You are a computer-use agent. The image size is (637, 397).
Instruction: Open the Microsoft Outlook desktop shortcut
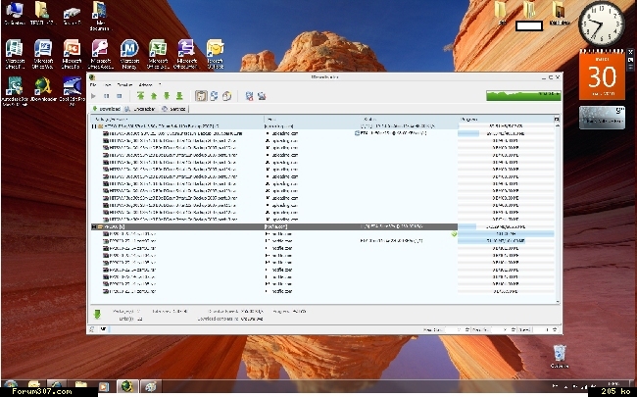pyautogui.click(x=216, y=54)
